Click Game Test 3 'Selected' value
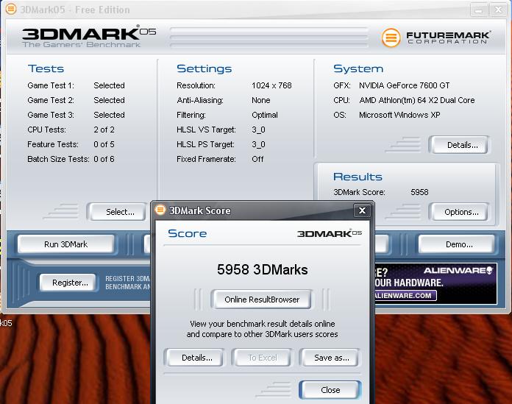 point(109,115)
